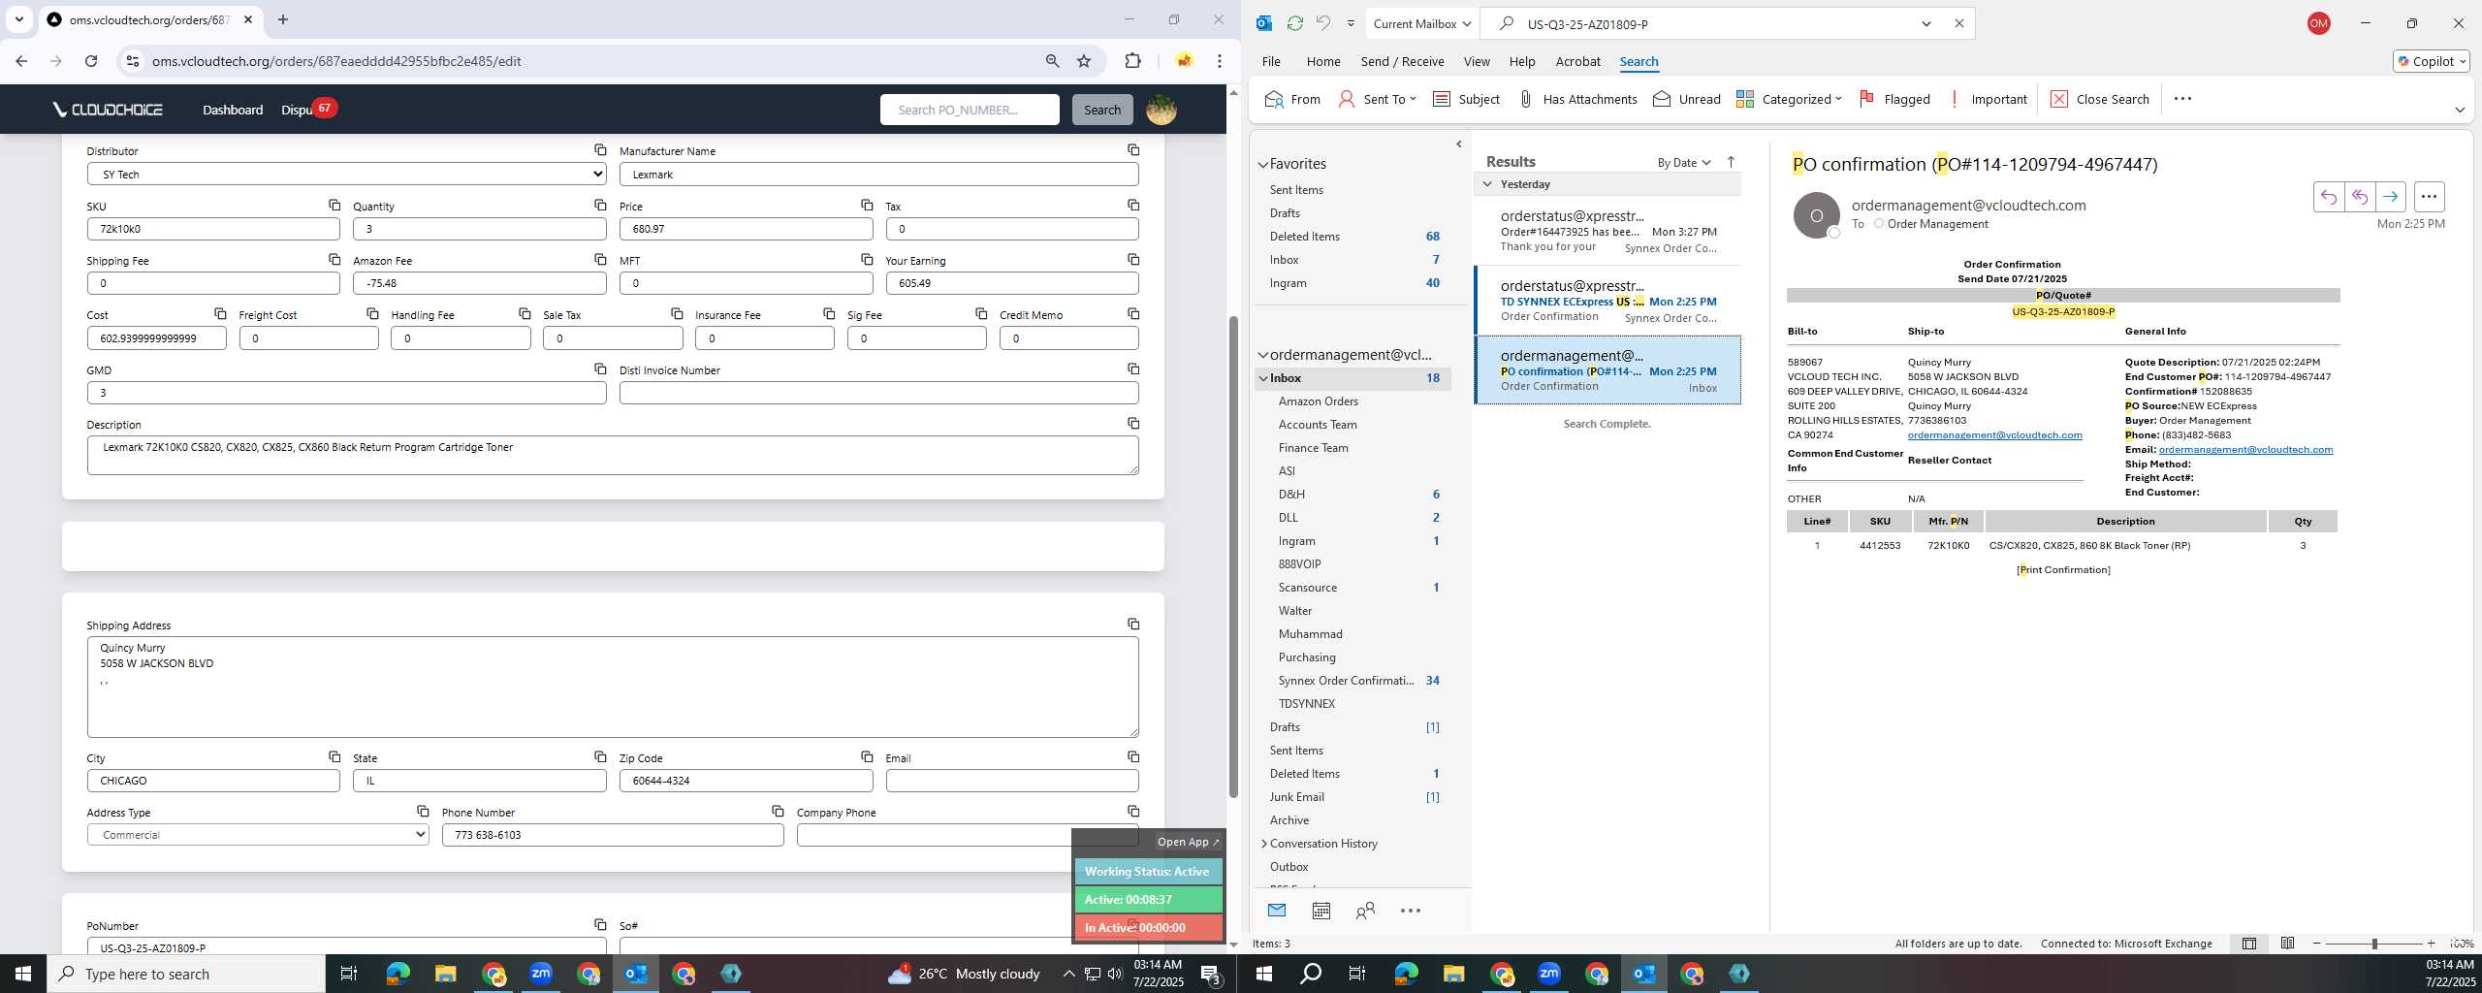
Task: Open Chrome extensions puzzle icon
Action: click(x=1132, y=61)
